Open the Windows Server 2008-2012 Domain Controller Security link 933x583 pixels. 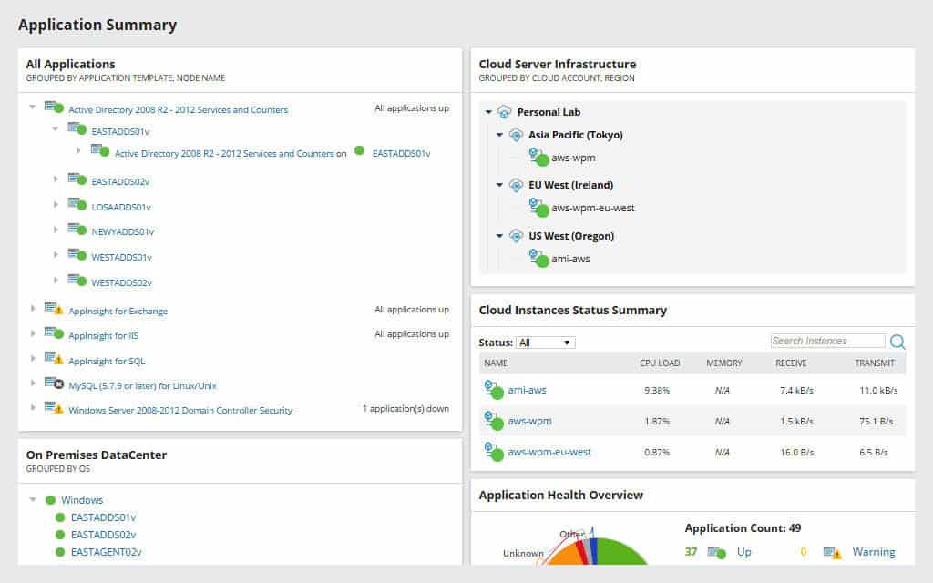(180, 411)
